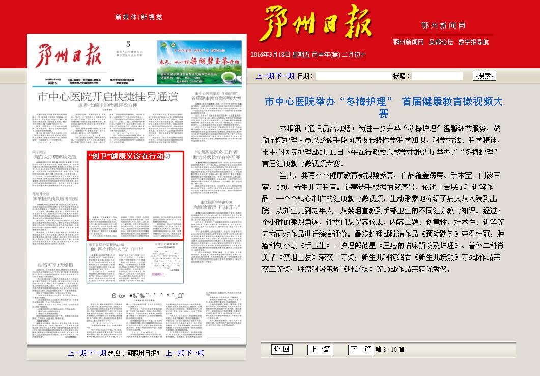This screenshot has width=540, height=376.
Task: Focus the 日期 date input field
Action: pos(353,76)
